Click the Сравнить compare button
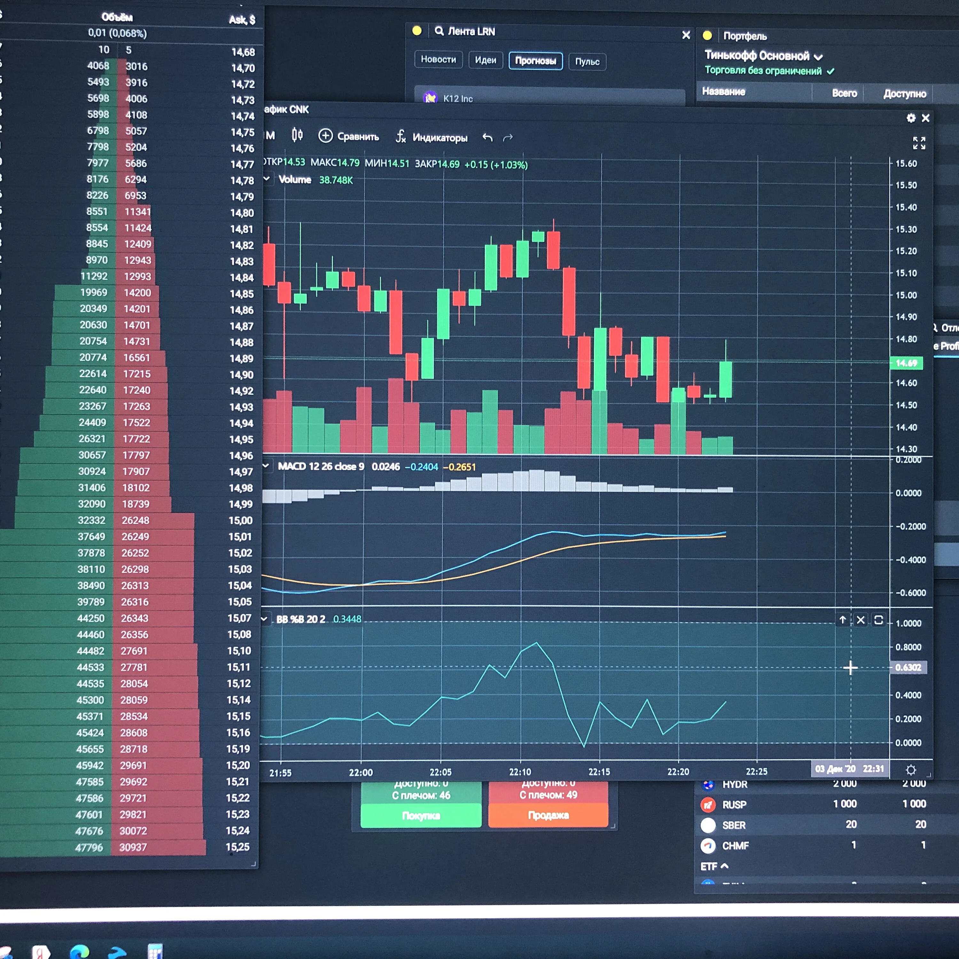 pos(348,136)
